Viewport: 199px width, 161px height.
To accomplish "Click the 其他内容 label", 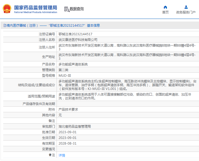I will pyautogui.click(x=48, y=115).
